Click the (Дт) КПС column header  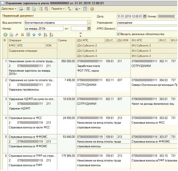[90, 40]
